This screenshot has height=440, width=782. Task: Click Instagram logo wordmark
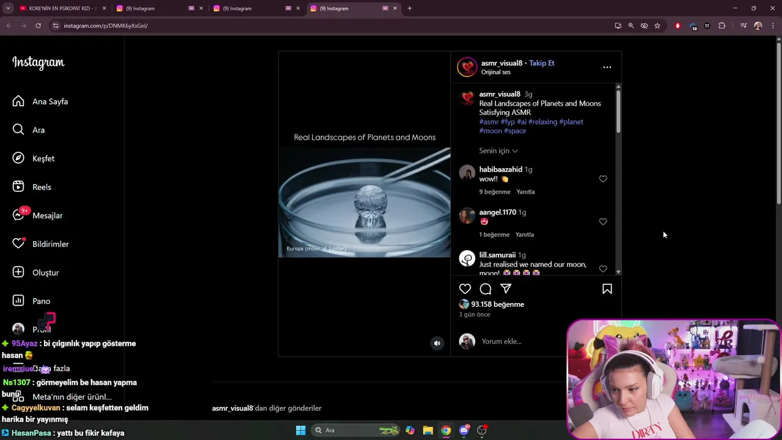pyautogui.click(x=38, y=63)
